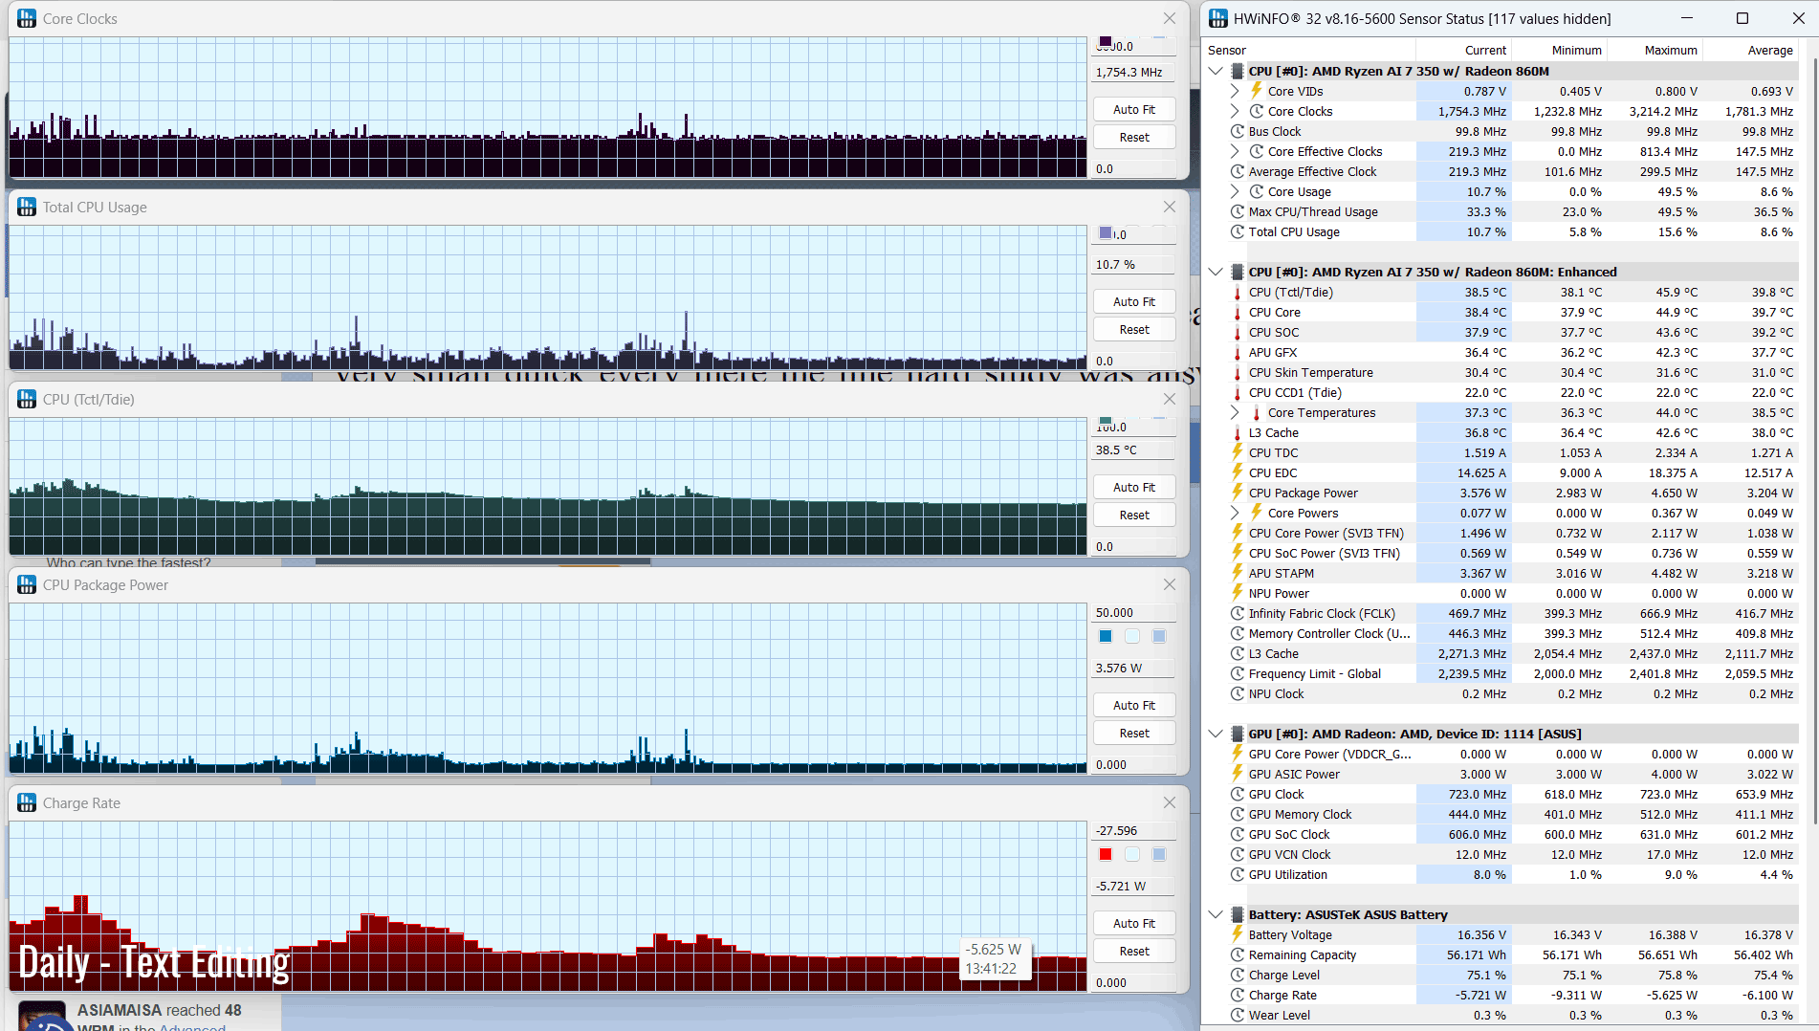Click the CPU TDC lightning bolt icon
Viewport: 1819px width, 1031px height.
point(1238,453)
